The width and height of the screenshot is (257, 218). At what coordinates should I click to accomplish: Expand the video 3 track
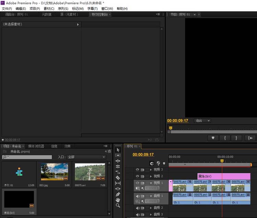tap(151, 170)
